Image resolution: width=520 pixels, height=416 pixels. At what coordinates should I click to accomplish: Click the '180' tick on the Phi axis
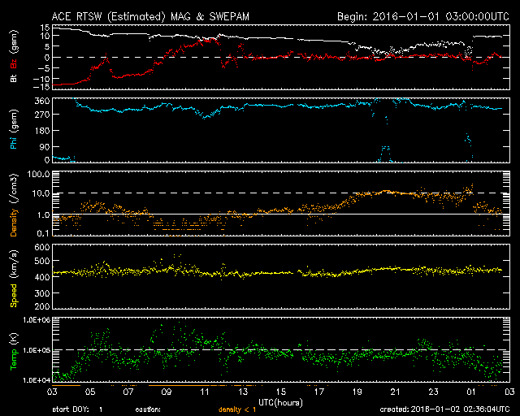42,131
